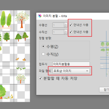
Task: Click the split preview thumbnail with blue guides
Action: [x=105, y=54]
